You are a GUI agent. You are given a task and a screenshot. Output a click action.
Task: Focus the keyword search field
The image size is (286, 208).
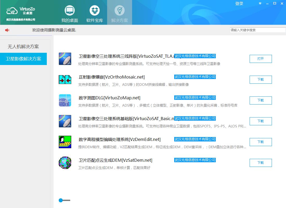point(258,30)
